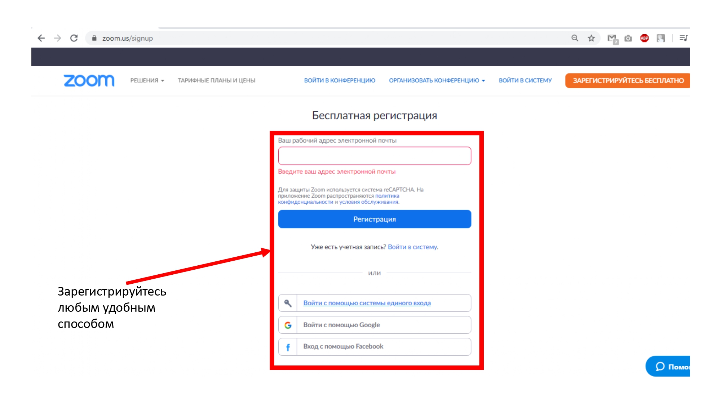Expand the РЕШЕНИЯ dropdown menu
The height and width of the screenshot is (405, 721).
point(147,81)
